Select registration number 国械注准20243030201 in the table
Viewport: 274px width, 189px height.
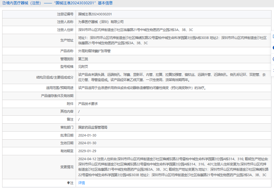[95, 14]
